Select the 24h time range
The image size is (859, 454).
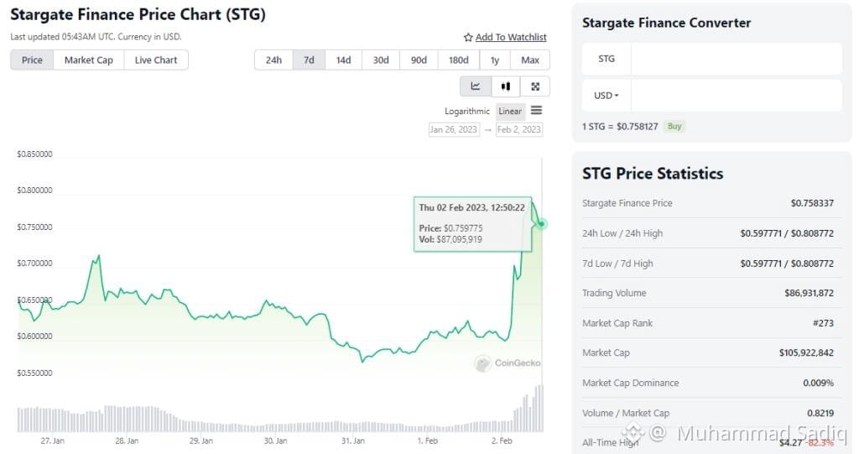tap(273, 60)
